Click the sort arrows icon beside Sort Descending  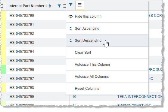[70, 41]
